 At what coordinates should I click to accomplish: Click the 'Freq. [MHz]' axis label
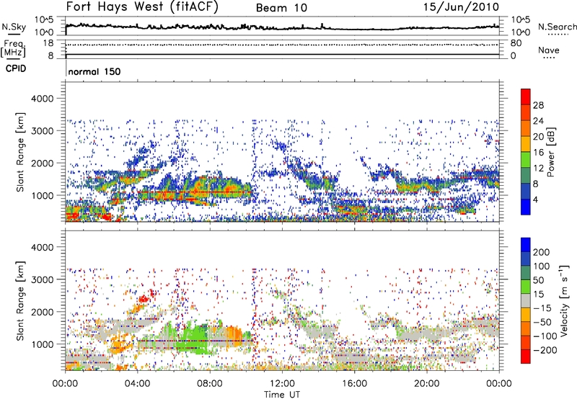click(13, 49)
